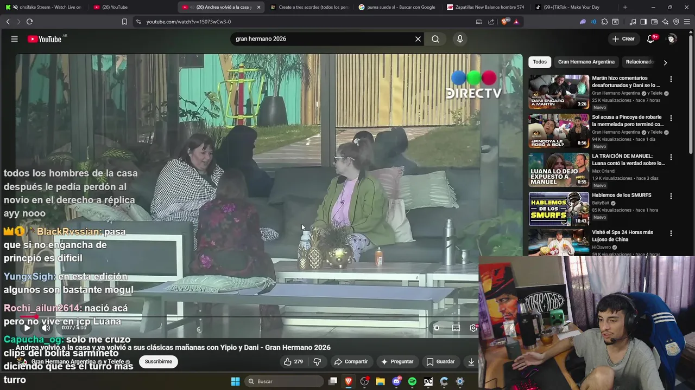695x390 pixels.
Task: Go to the YouTube home logo
Action: [x=45, y=39]
